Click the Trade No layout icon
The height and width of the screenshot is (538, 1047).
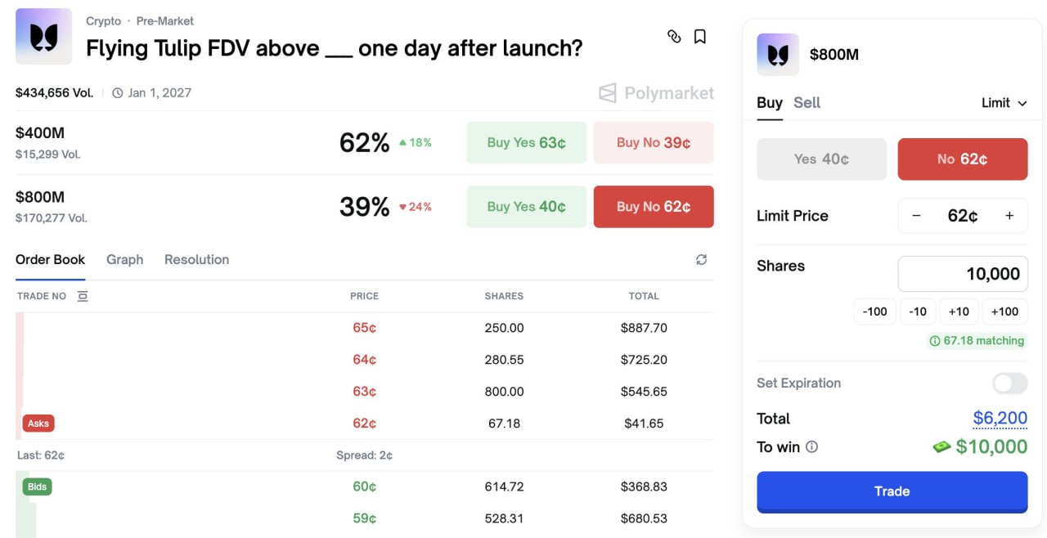[83, 296]
